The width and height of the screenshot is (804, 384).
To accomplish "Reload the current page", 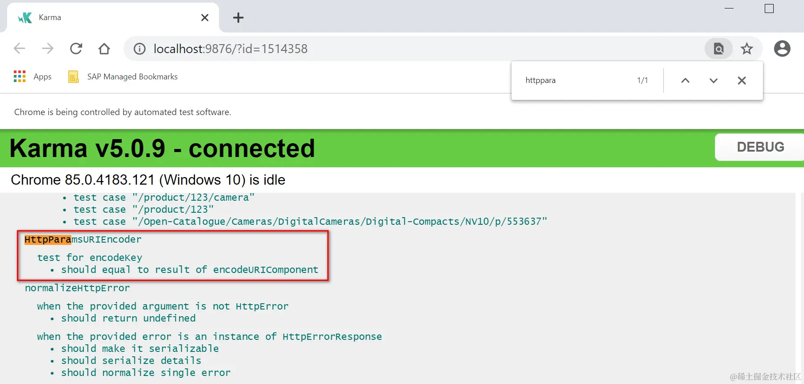I will point(76,48).
